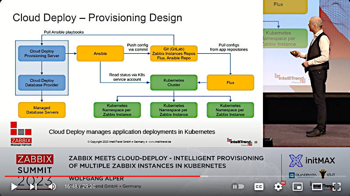Click the Managed Database Servers box
Screen dimensions: 350x196
pyautogui.click(x=42, y=110)
